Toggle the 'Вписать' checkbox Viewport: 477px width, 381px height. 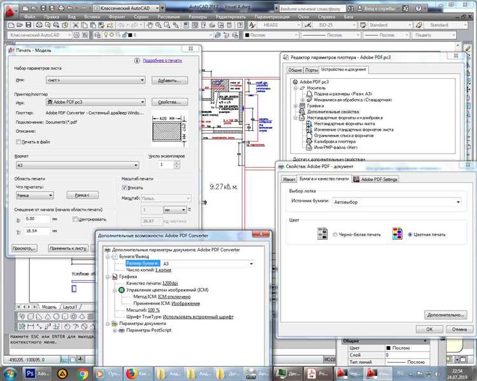pyautogui.click(x=124, y=187)
